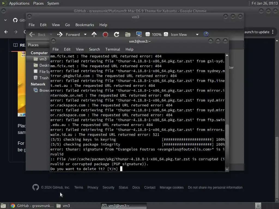Screen dimensions: 279x209
Task: Open View menu in file manager
Action: click(56, 25)
